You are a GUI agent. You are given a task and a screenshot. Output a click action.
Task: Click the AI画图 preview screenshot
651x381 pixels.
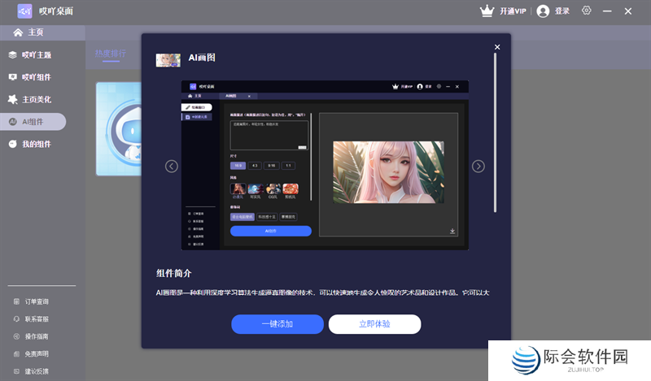click(x=325, y=165)
